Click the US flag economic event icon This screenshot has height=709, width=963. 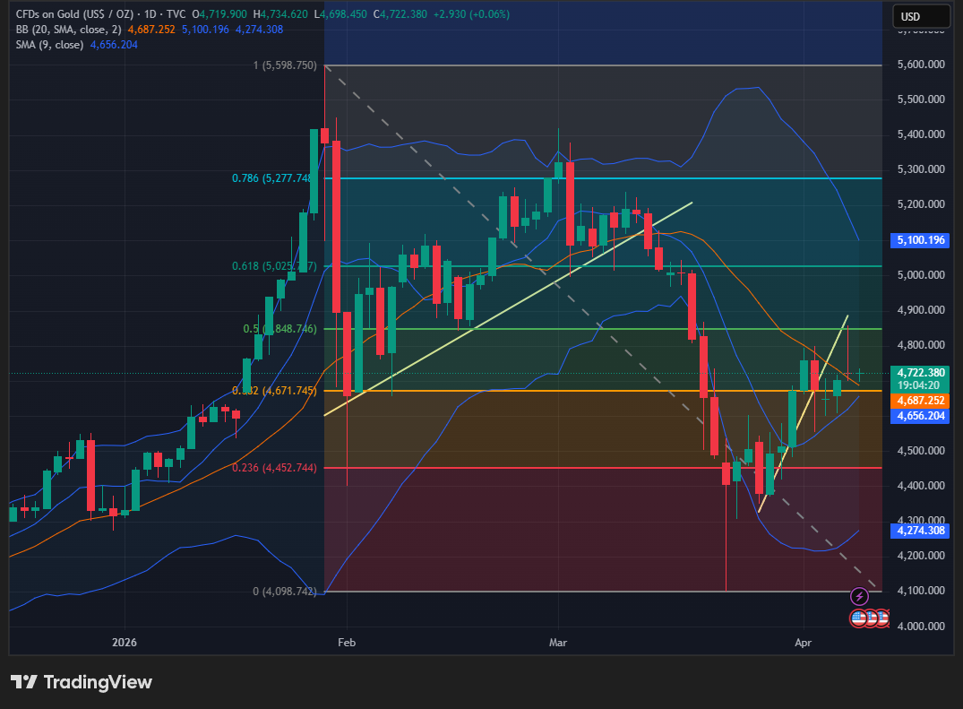(x=858, y=618)
